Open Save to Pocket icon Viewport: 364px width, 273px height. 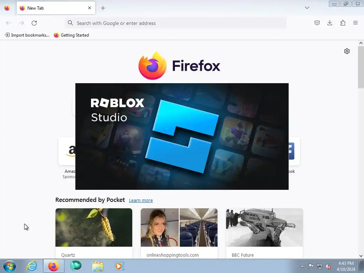[317, 23]
